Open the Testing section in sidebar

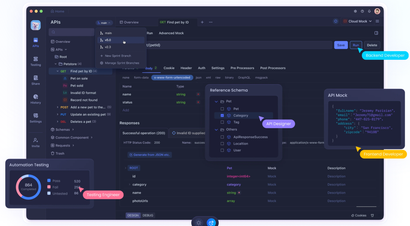point(35,61)
